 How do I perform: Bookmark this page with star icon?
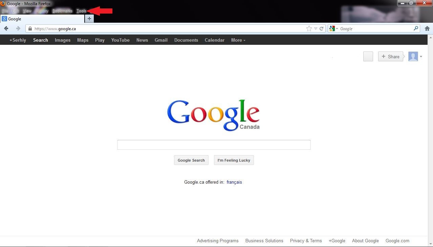coord(309,29)
